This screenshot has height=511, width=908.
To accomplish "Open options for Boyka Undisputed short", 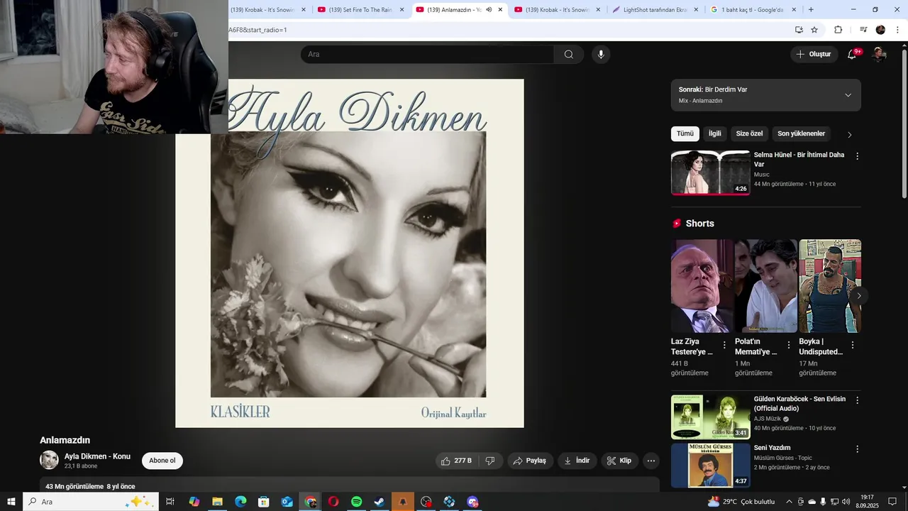I will coord(853,345).
